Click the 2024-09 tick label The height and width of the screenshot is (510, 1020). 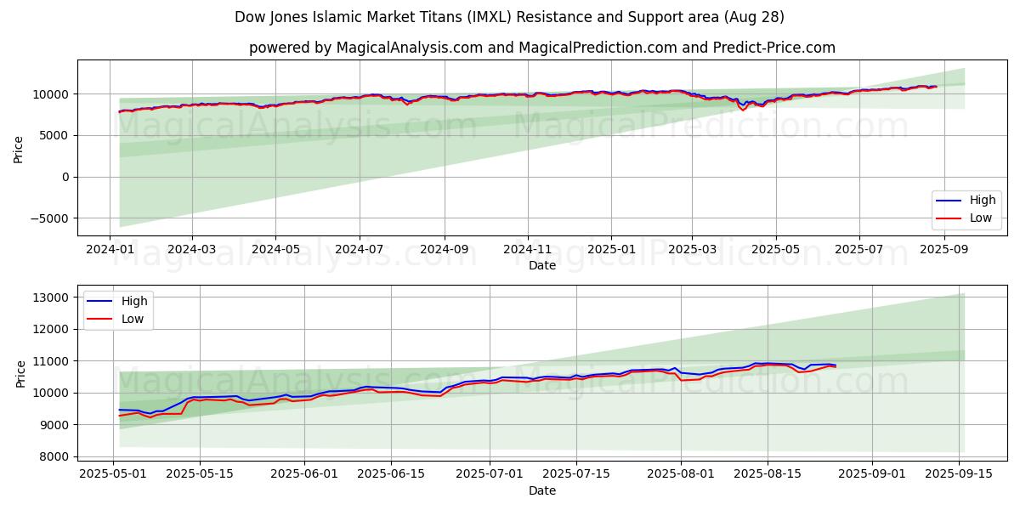click(445, 249)
